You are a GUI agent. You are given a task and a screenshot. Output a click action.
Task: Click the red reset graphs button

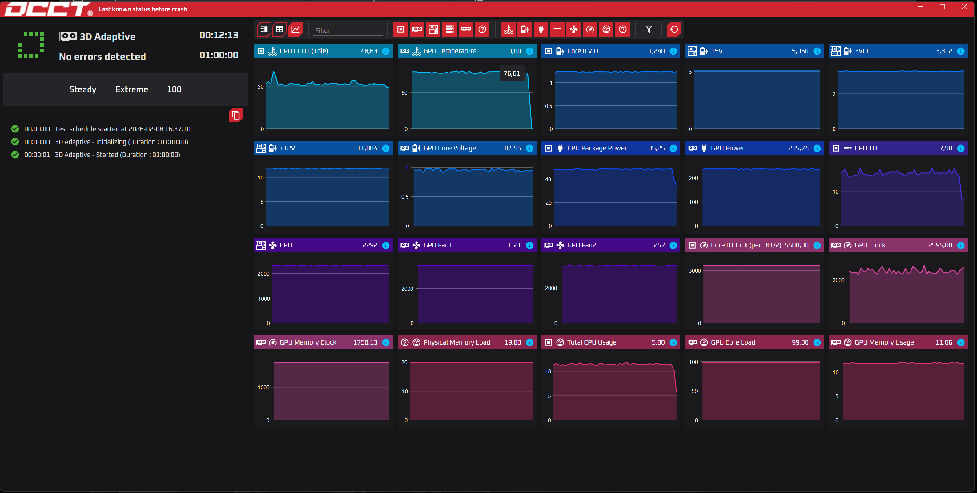pyautogui.click(x=674, y=29)
